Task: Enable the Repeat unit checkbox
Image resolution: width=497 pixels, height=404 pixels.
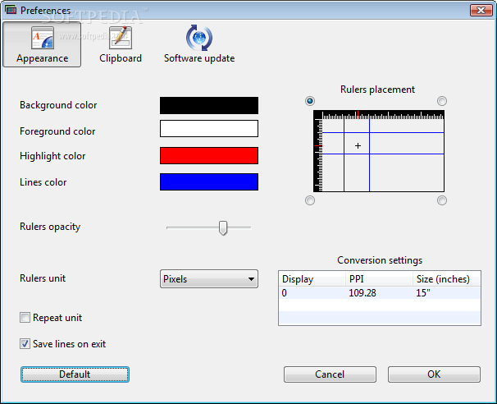Action: point(25,318)
